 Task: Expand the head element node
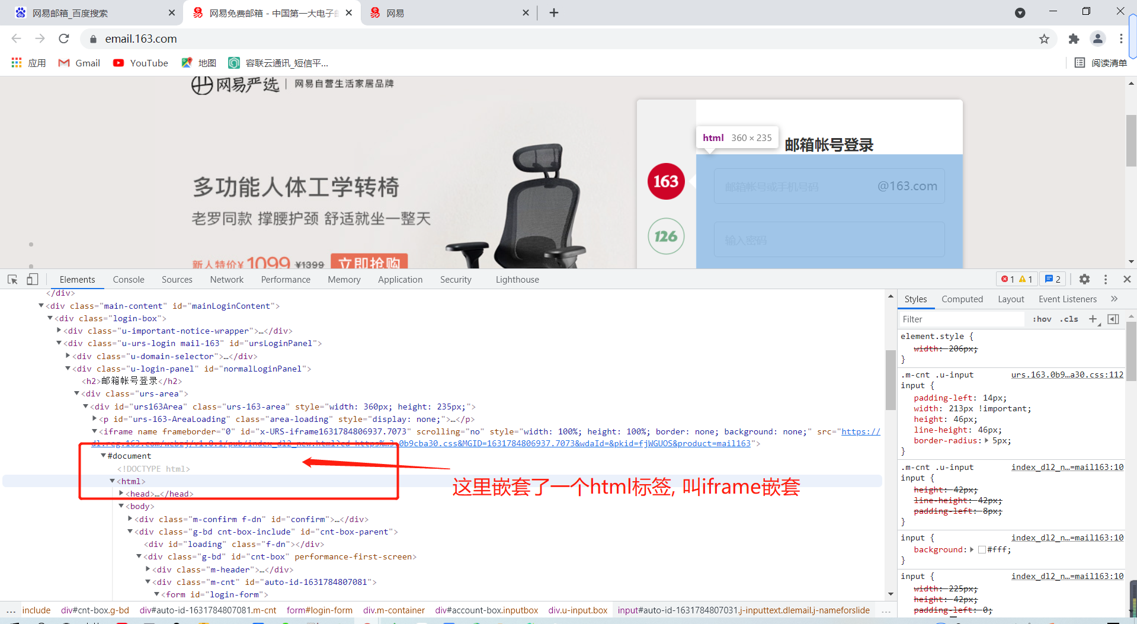coord(121,493)
